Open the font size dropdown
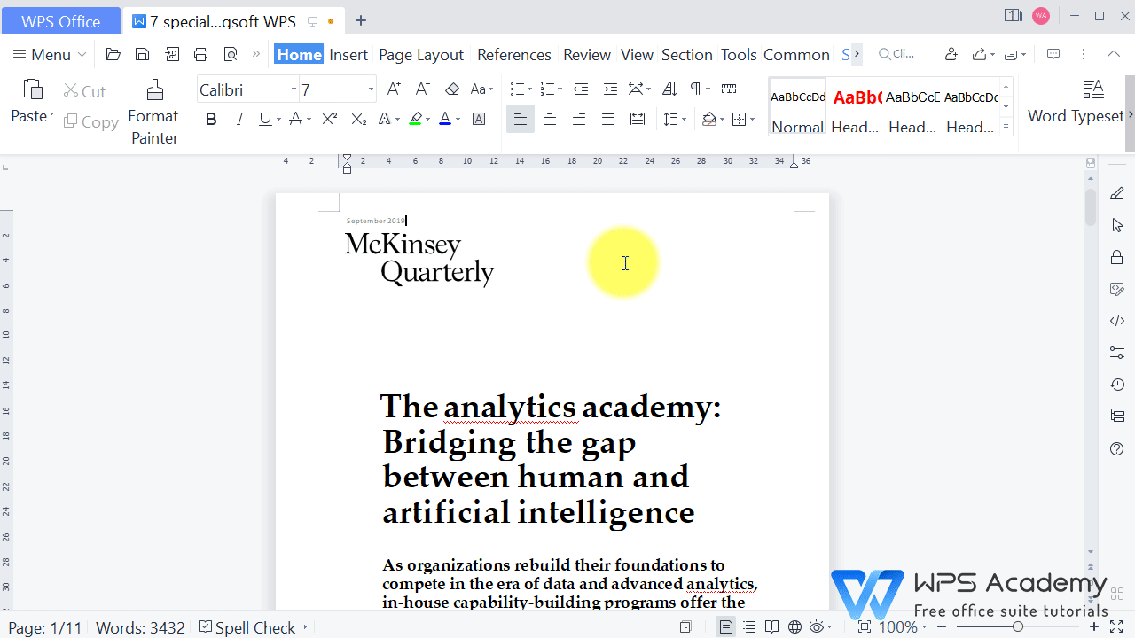This screenshot has height=638, width=1135. coord(371,89)
